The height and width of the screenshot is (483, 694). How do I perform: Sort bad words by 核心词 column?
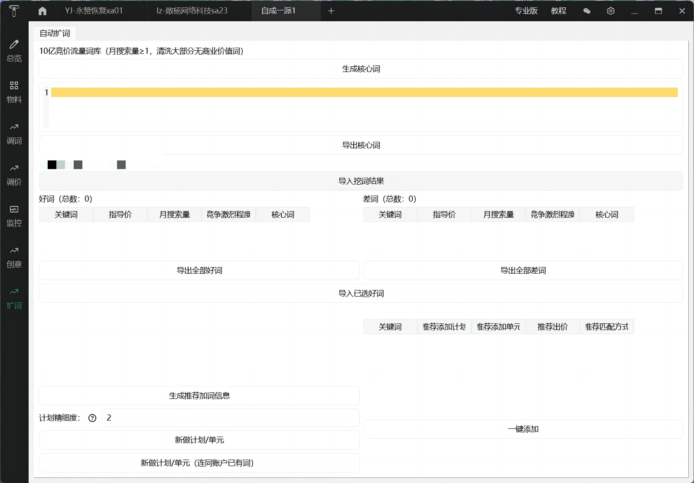pos(607,215)
